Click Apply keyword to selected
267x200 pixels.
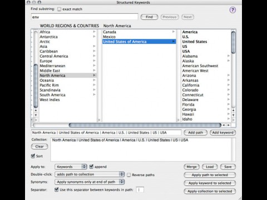tap(210, 183)
